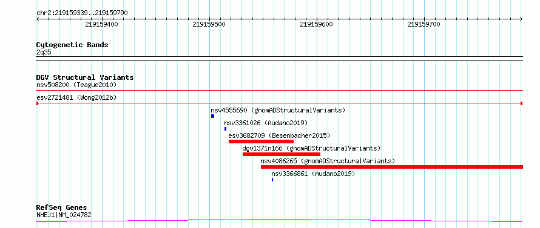The height and width of the screenshot is (228, 540).
Task: Click the 2q35 cytogenetic band bar
Action: tap(280, 59)
